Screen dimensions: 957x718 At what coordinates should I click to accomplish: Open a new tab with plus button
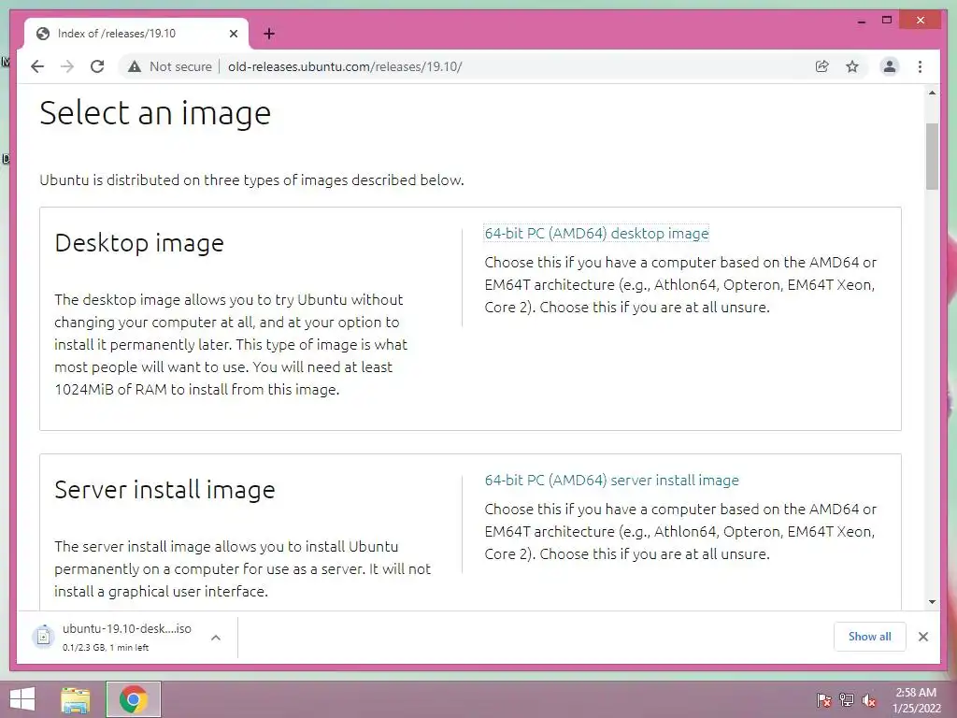coord(269,34)
